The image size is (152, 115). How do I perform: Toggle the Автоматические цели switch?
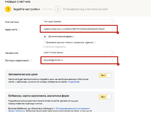(x=105, y=75)
